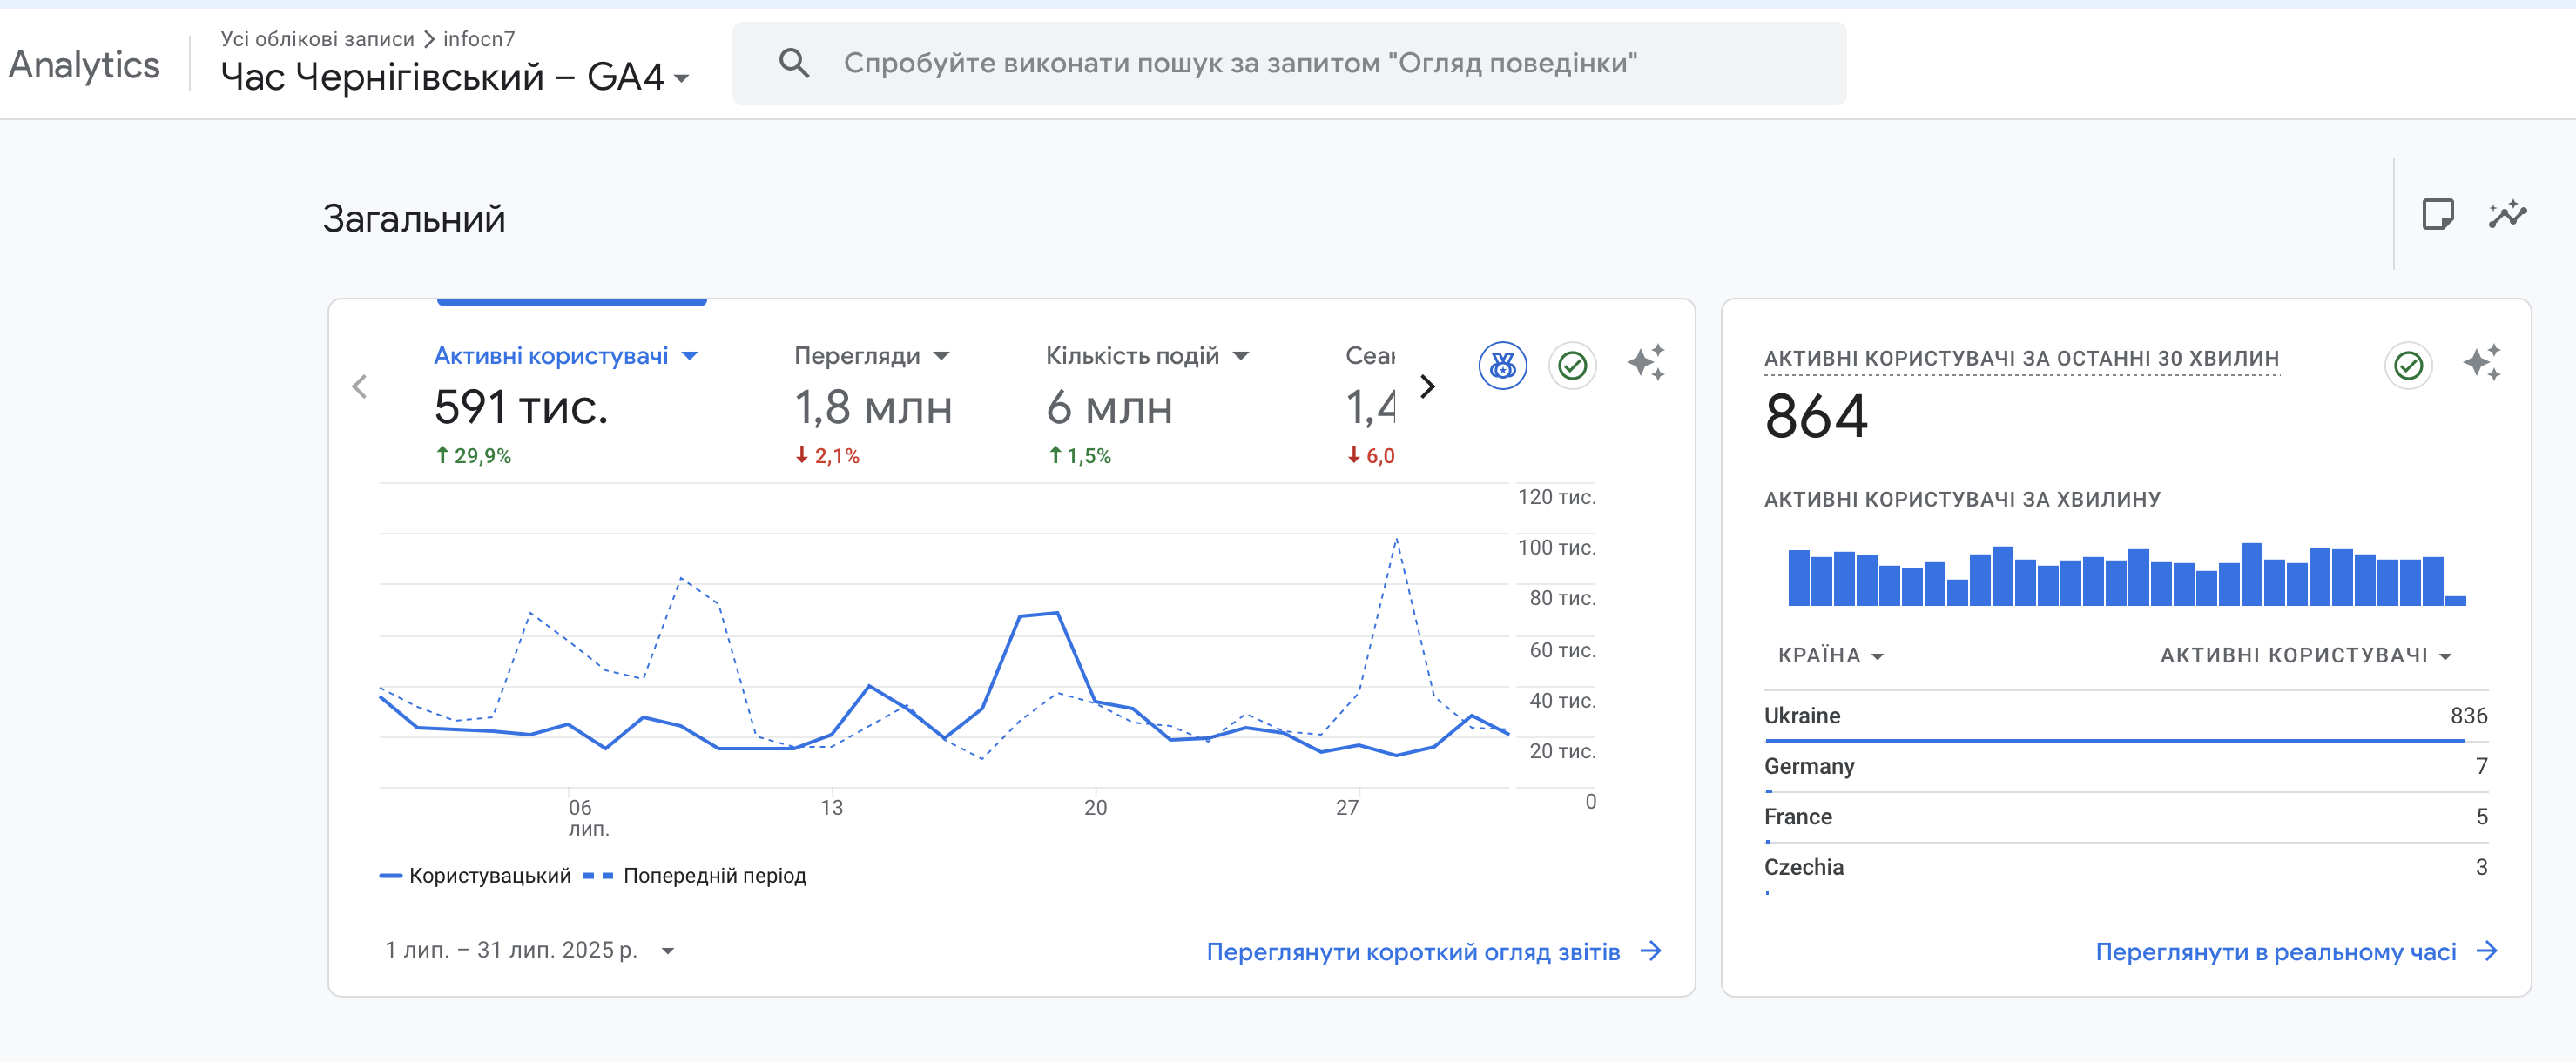Click the Analytics logo text

point(84,65)
